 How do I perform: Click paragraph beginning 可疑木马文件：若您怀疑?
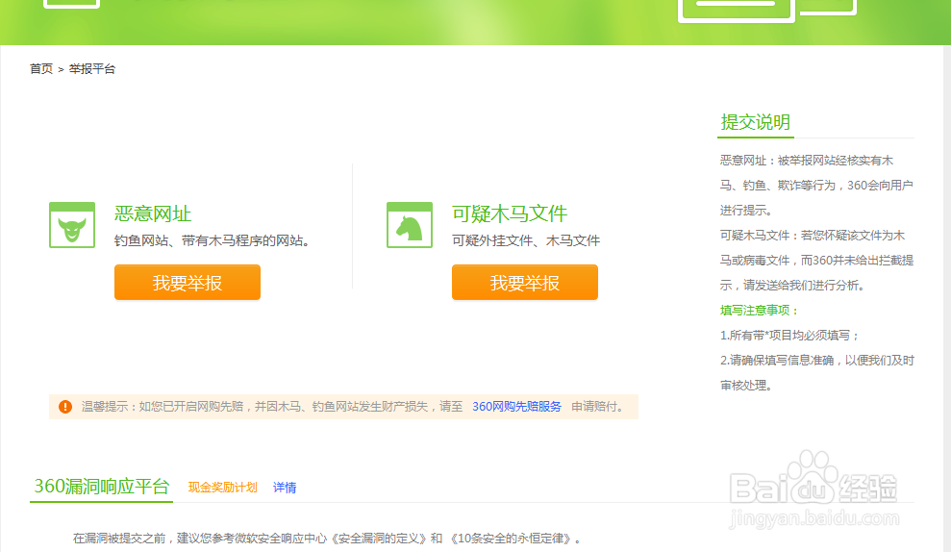[816, 261]
